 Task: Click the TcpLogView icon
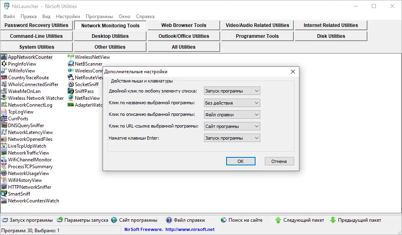(x=4, y=112)
